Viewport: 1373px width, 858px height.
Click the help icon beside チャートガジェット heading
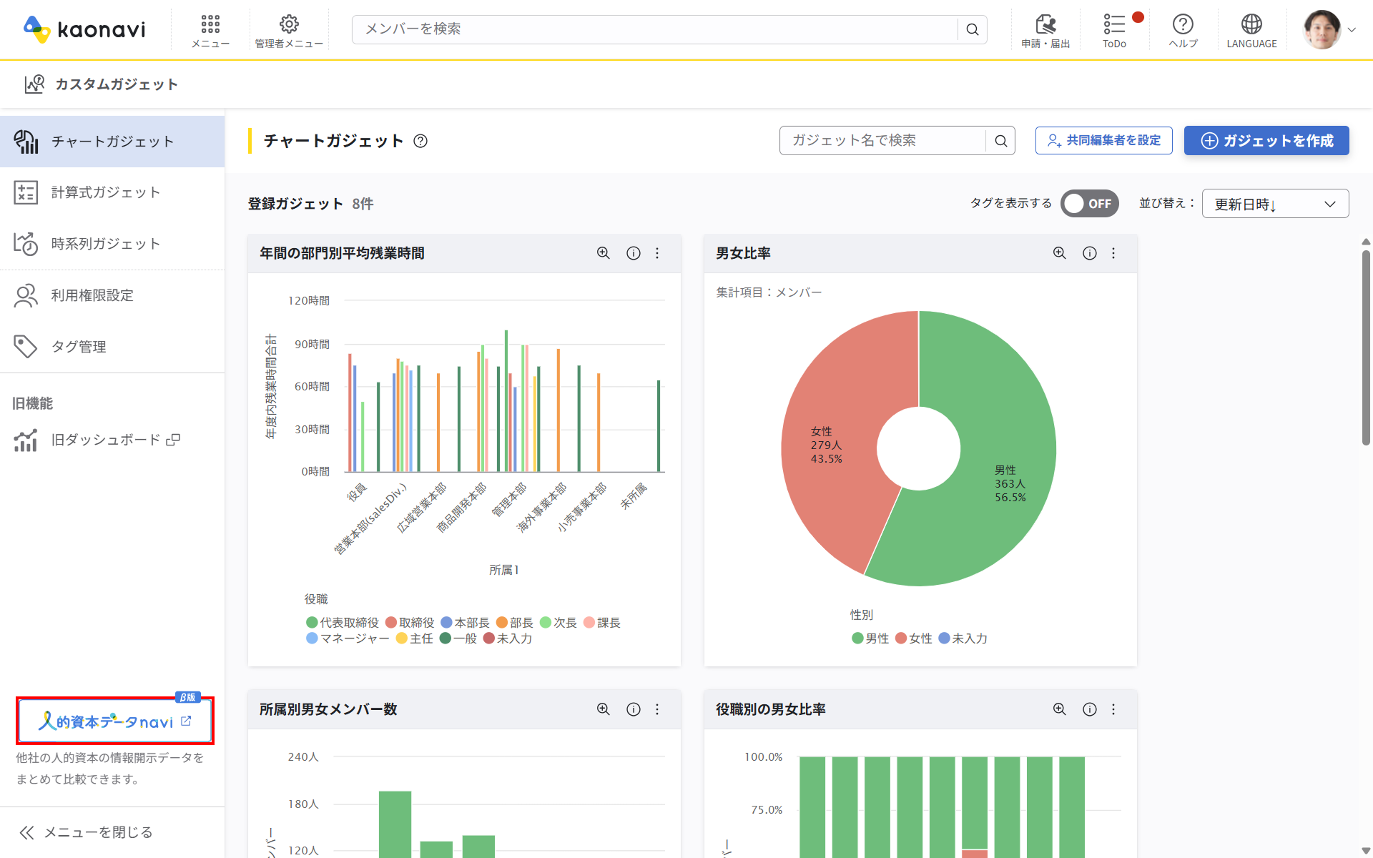point(421,141)
